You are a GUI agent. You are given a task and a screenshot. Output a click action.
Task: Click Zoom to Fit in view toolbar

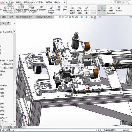coord(59,17)
